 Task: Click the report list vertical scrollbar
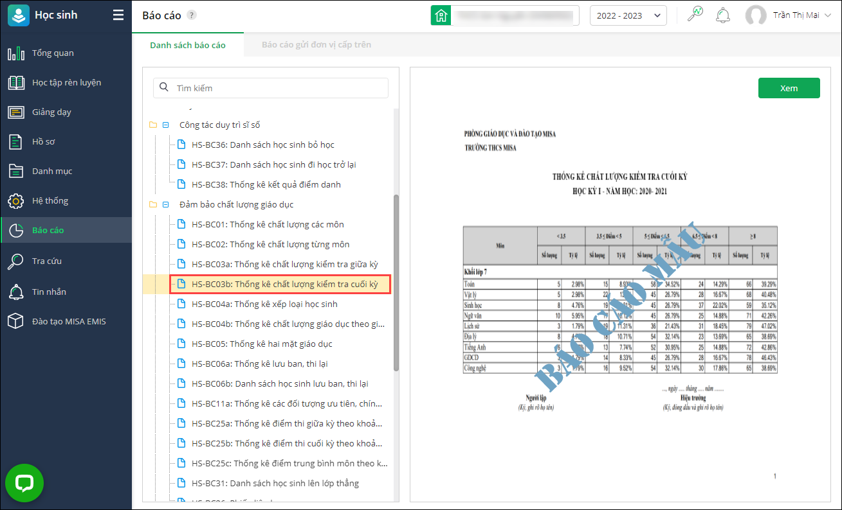tap(396, 283)
